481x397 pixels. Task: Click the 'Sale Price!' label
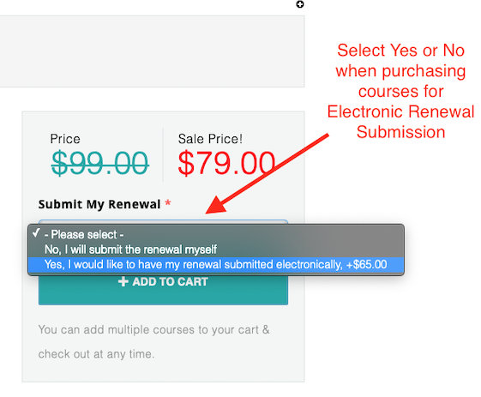click(210, 139)
